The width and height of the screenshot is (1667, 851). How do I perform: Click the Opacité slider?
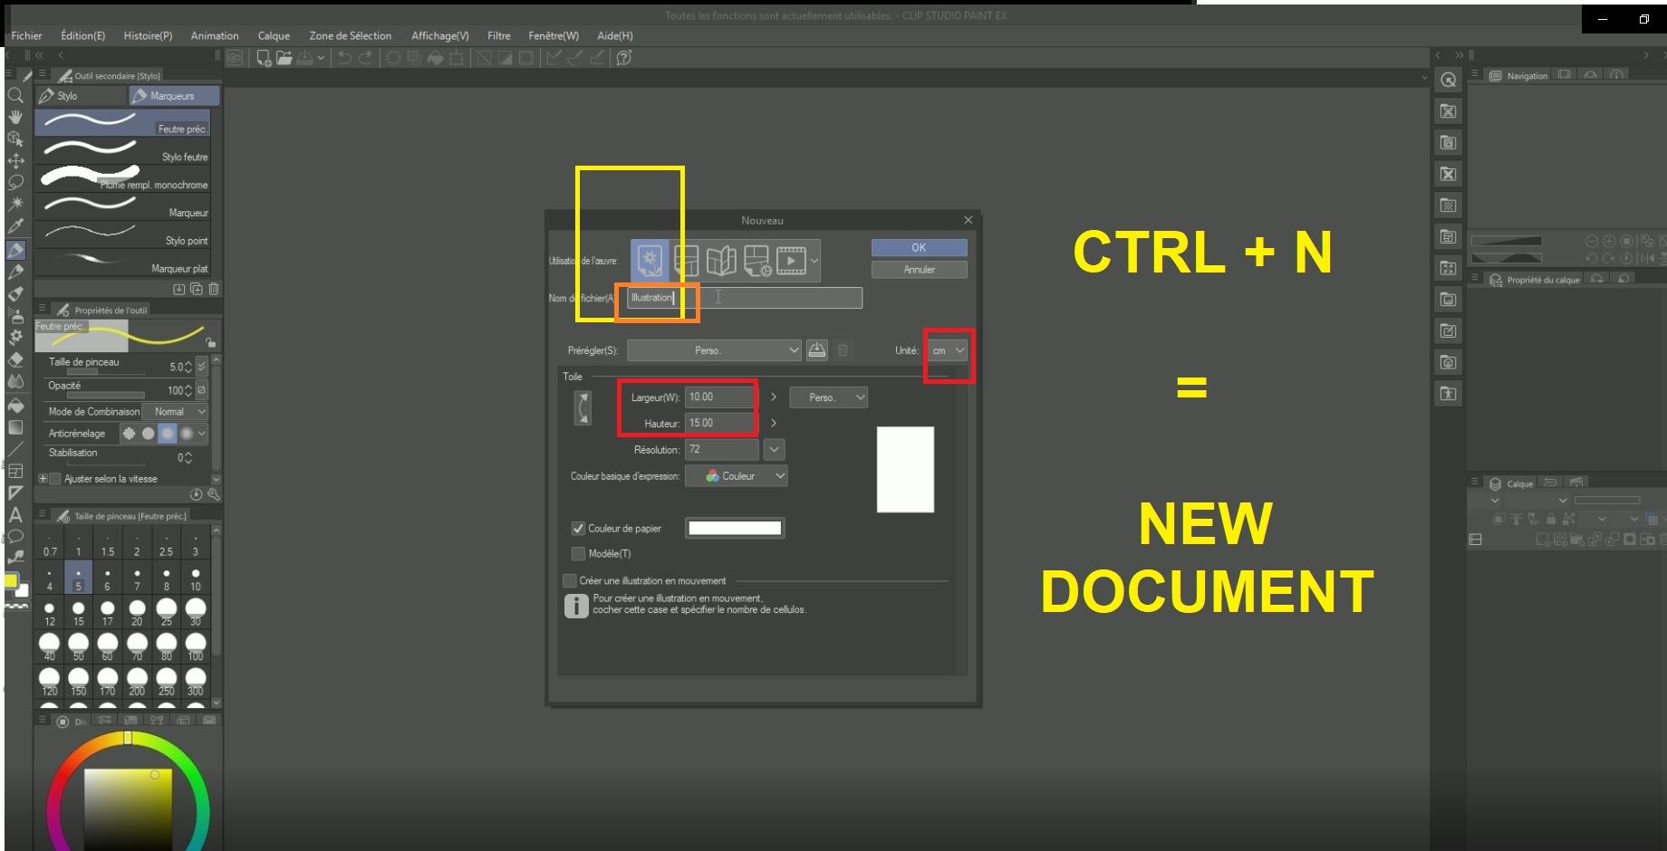106,396
